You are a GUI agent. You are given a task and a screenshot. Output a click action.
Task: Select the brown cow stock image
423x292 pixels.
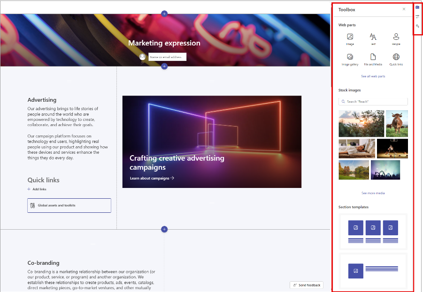coord(397,123)
